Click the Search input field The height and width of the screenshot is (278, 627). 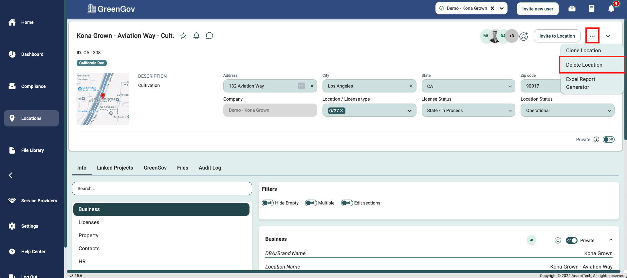coord(162,188)
